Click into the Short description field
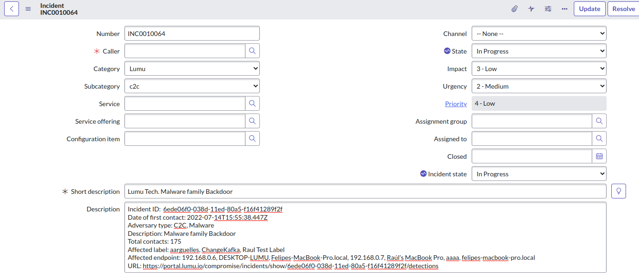This screenshot has width=639, height=276. point(365,192)
